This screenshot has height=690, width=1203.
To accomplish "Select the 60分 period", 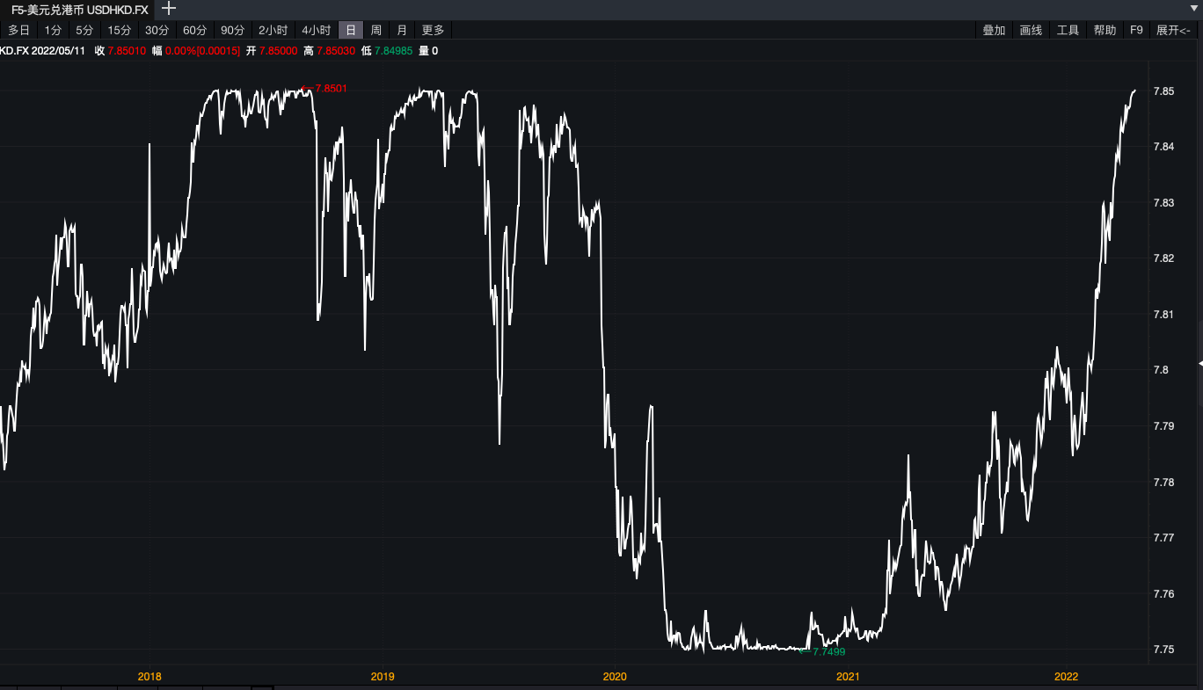I will coord(194,30).
